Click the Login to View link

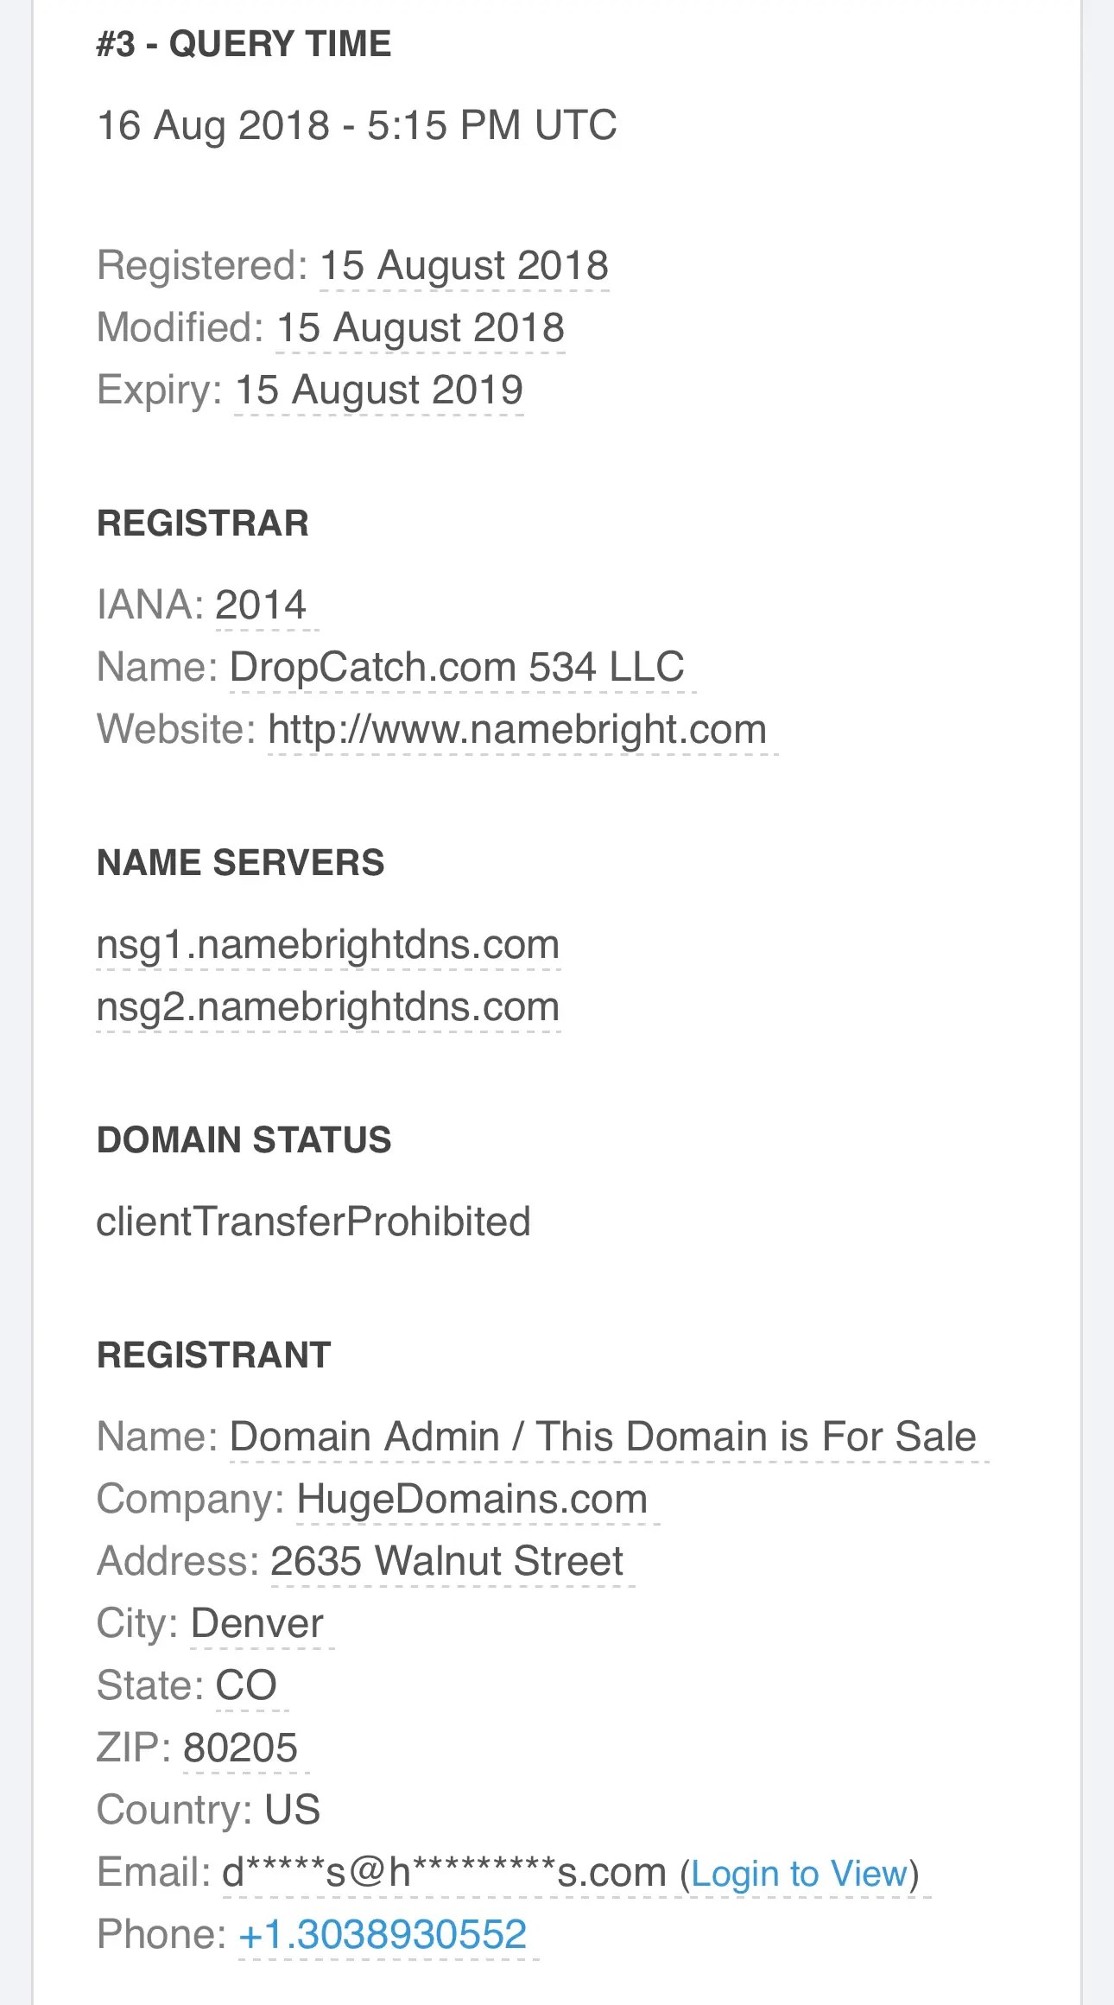[x=800, y=1874]
